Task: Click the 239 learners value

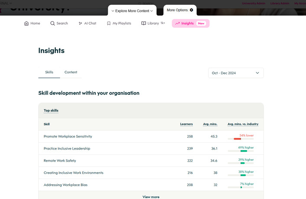Action: (190, 149)
